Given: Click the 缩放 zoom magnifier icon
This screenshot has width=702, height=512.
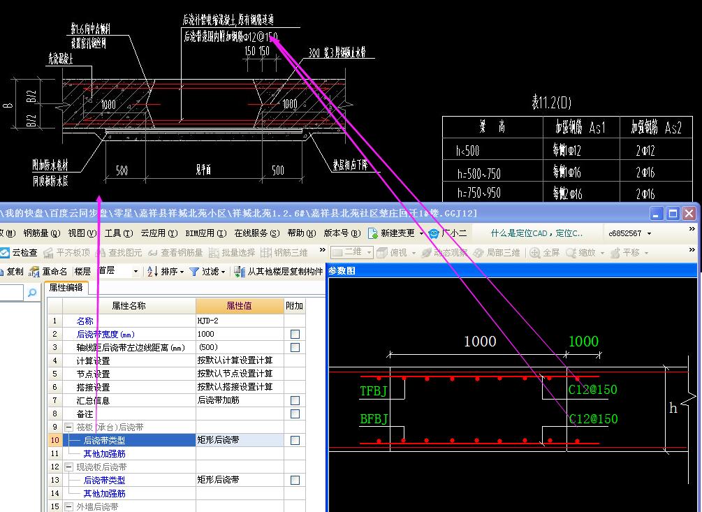Looking at the screenshot, I should tap(571, 253).
